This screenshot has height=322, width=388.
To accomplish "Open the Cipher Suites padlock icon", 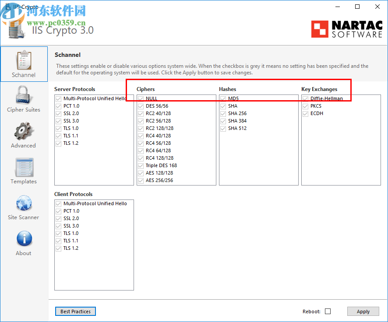I will click(23, 95).
